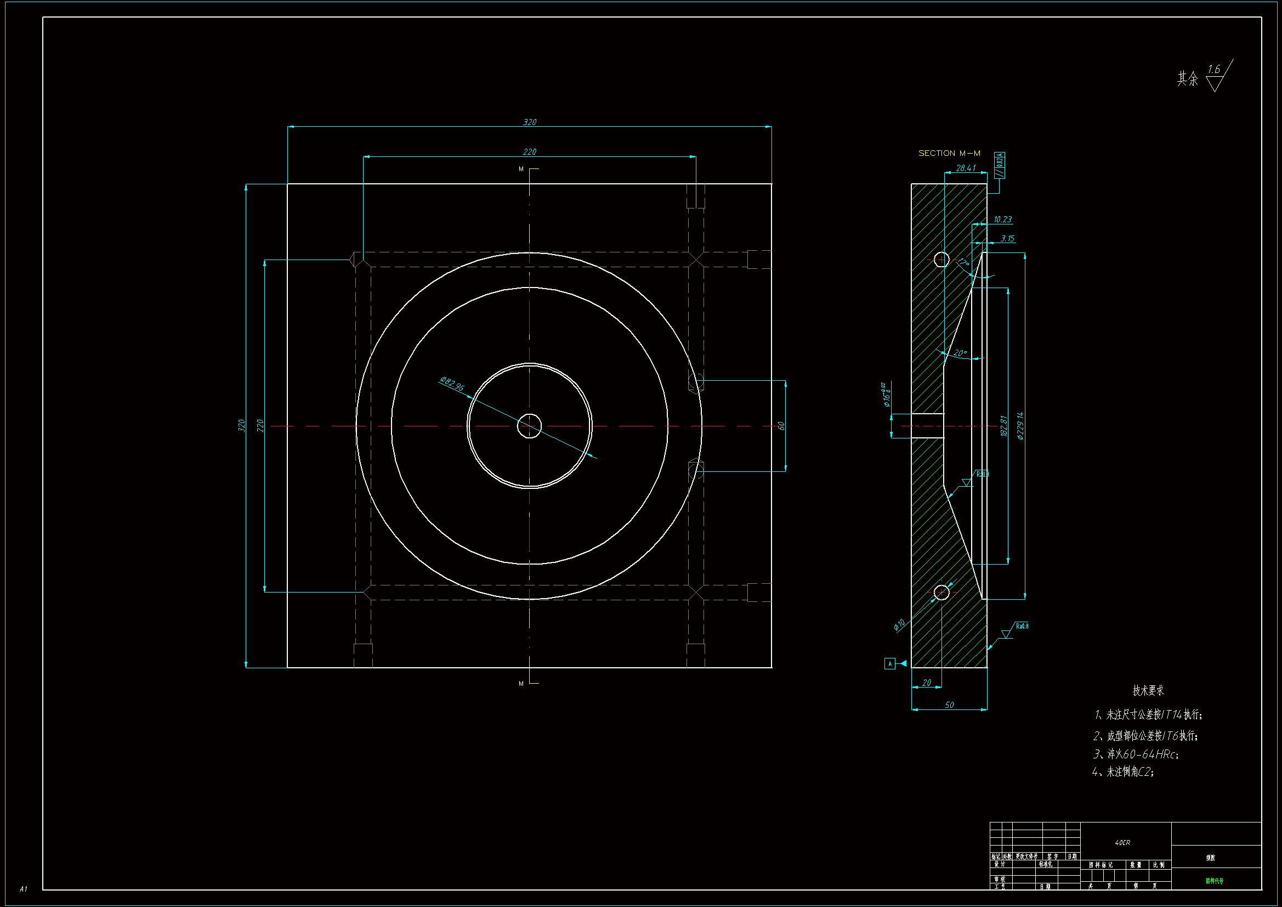The image size is (1282, 907).
Task: Click the 28.41 dimension text
Action: pyautogui.click(x=966, y=168)
